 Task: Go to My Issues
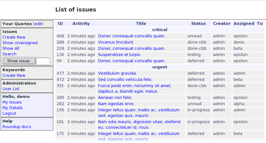point(12,102)
